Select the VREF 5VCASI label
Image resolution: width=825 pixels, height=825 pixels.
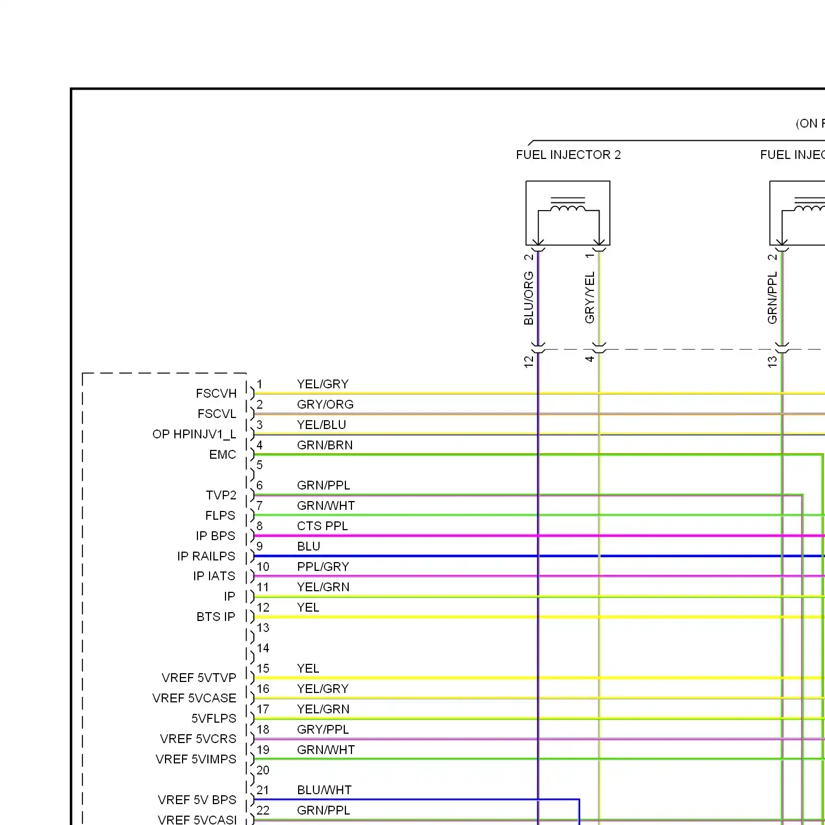pos(197,820)
